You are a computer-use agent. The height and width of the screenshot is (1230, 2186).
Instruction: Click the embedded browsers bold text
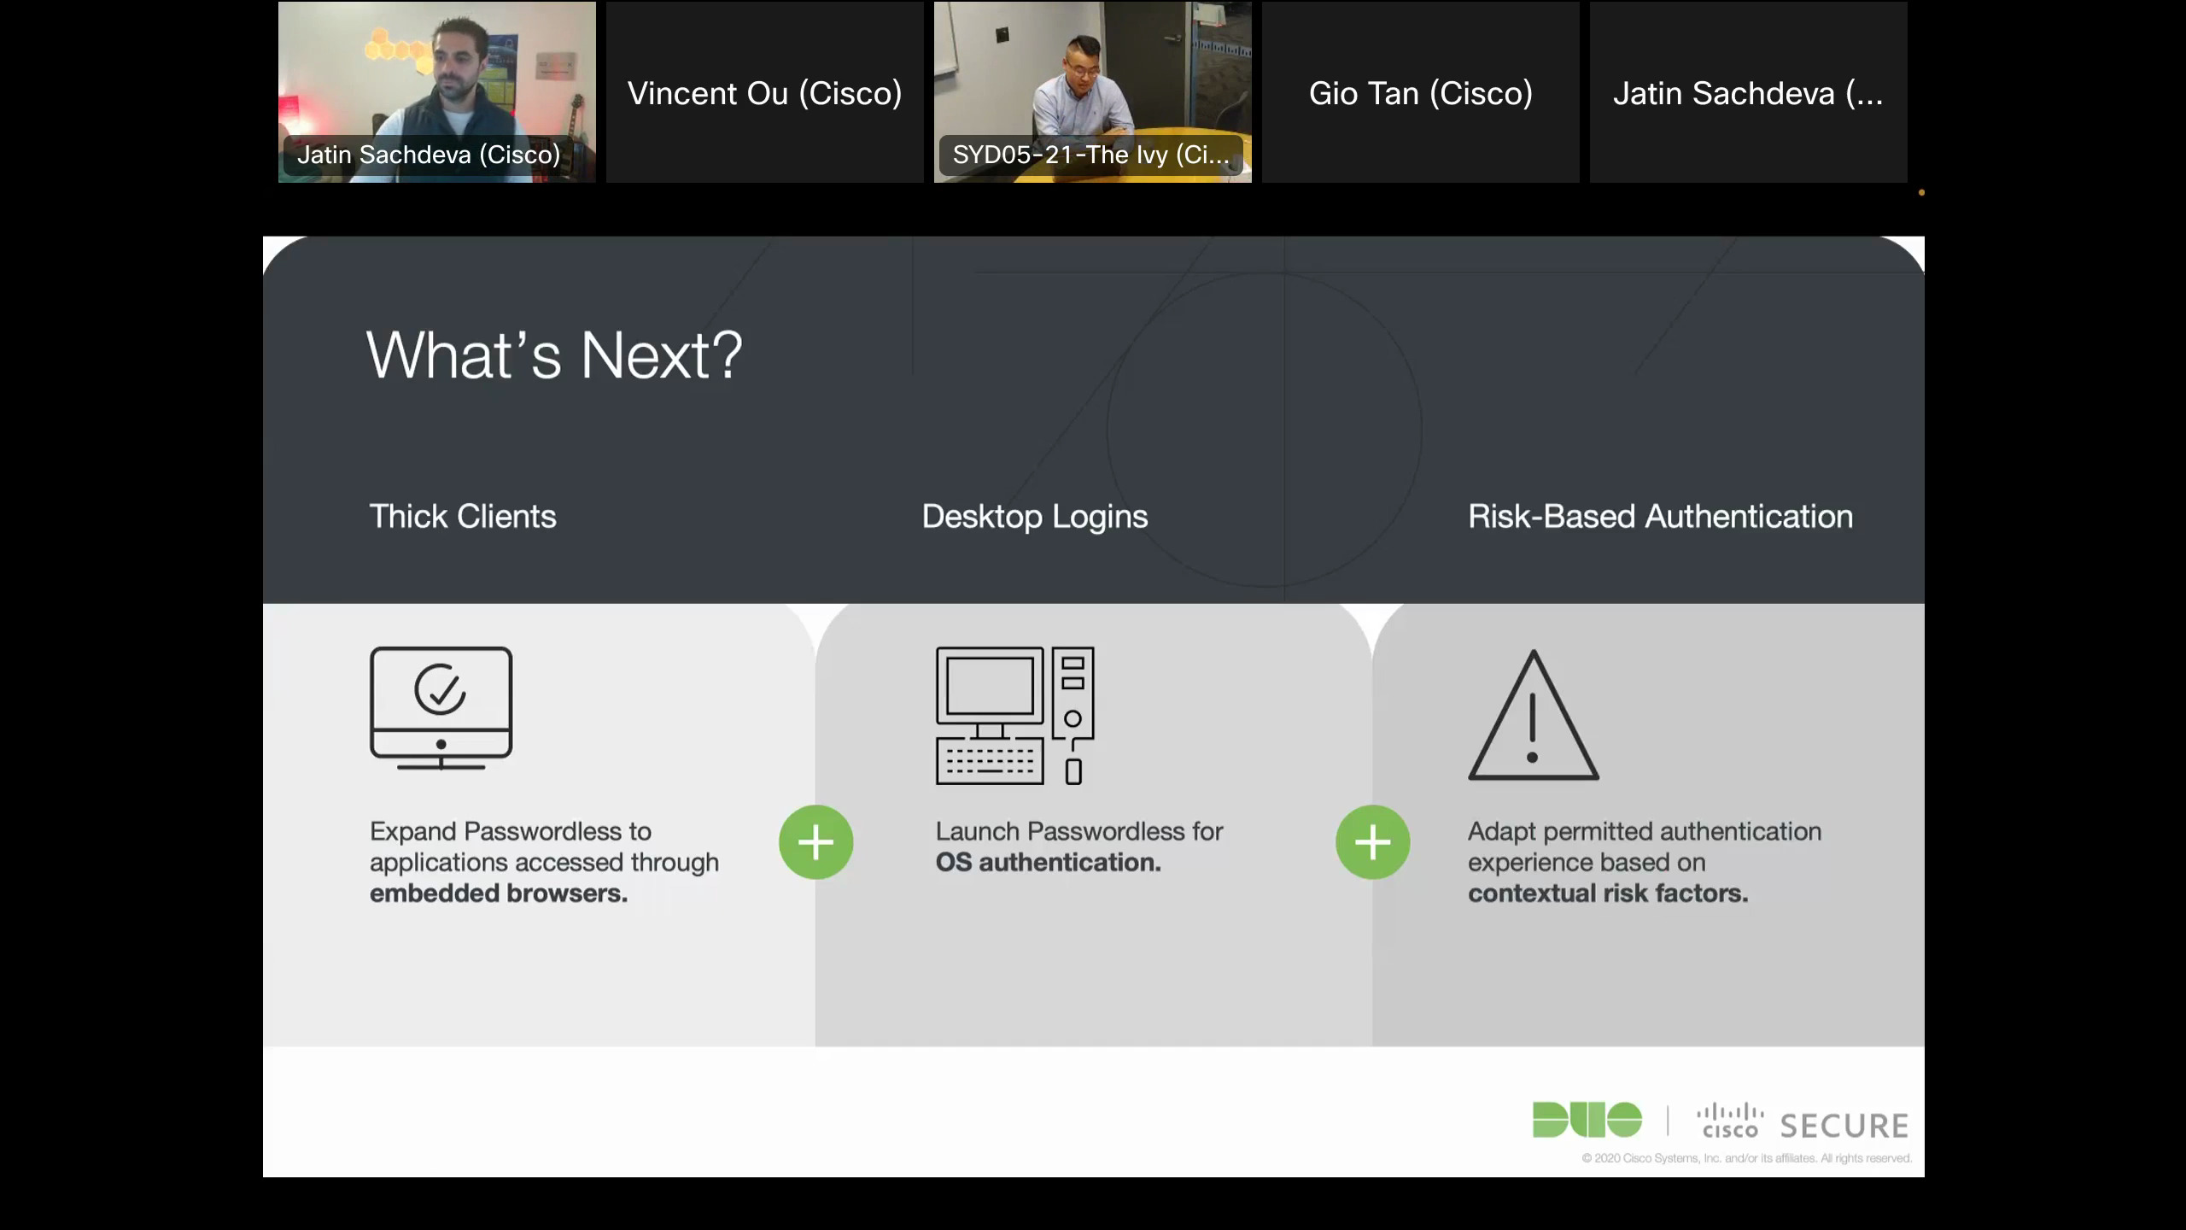[x=498, y=893]
